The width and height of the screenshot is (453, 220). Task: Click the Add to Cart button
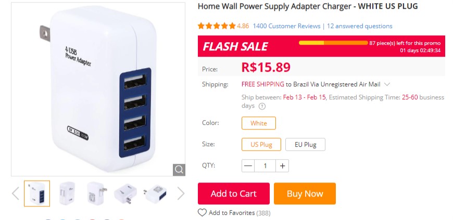[233, 193]
